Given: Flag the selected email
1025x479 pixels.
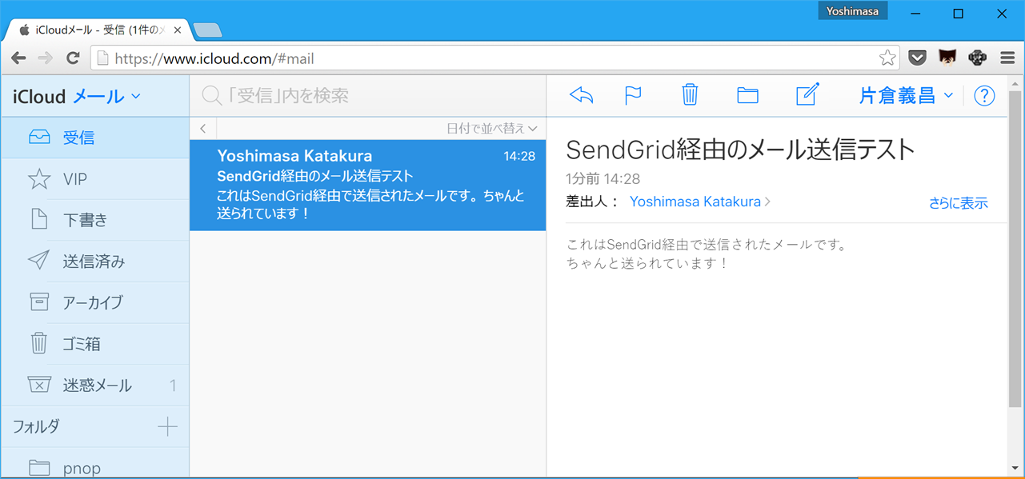Looking at the screenshot, I should (x=633, y=94).
